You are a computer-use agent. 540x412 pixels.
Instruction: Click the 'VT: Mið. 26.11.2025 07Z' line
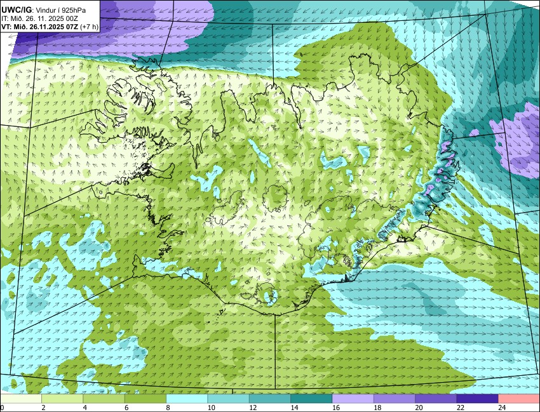(x=40, y=27)
